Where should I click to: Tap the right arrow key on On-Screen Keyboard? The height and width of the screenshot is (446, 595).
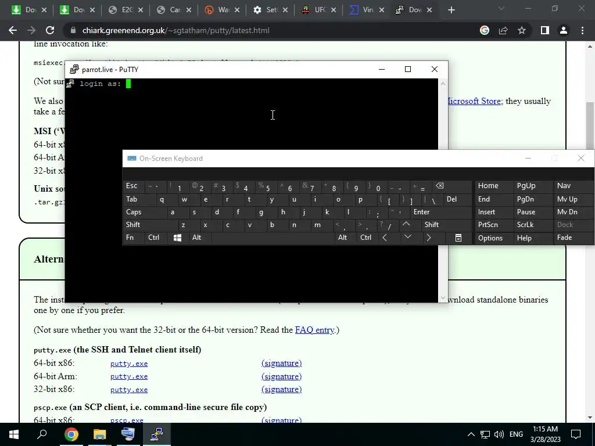click(429, 238)
